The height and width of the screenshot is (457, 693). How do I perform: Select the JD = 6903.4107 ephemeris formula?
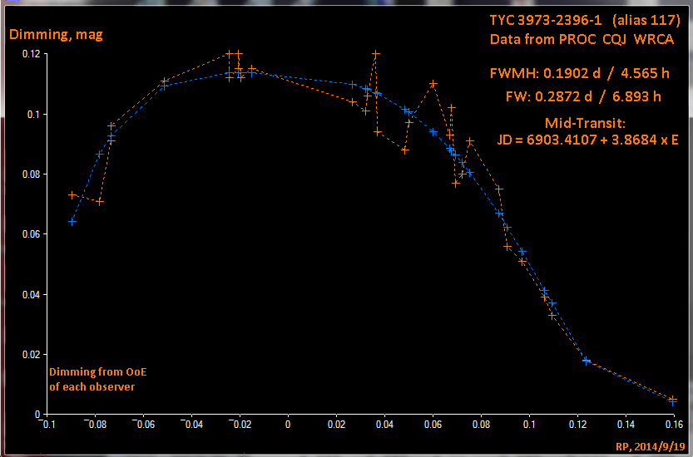(587, 140)
